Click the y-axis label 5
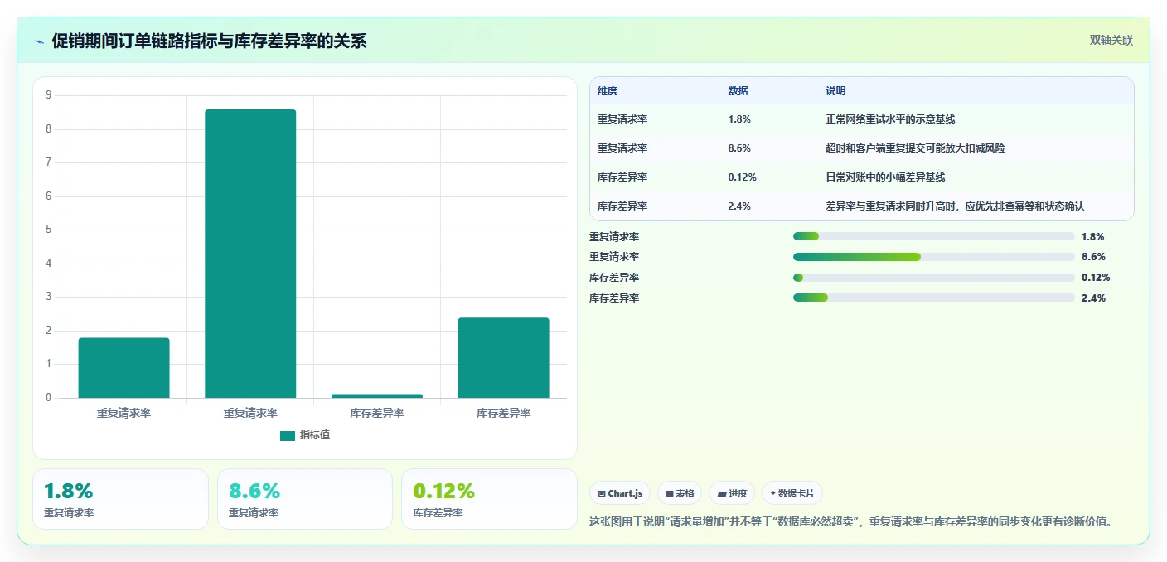 (48, 230)
